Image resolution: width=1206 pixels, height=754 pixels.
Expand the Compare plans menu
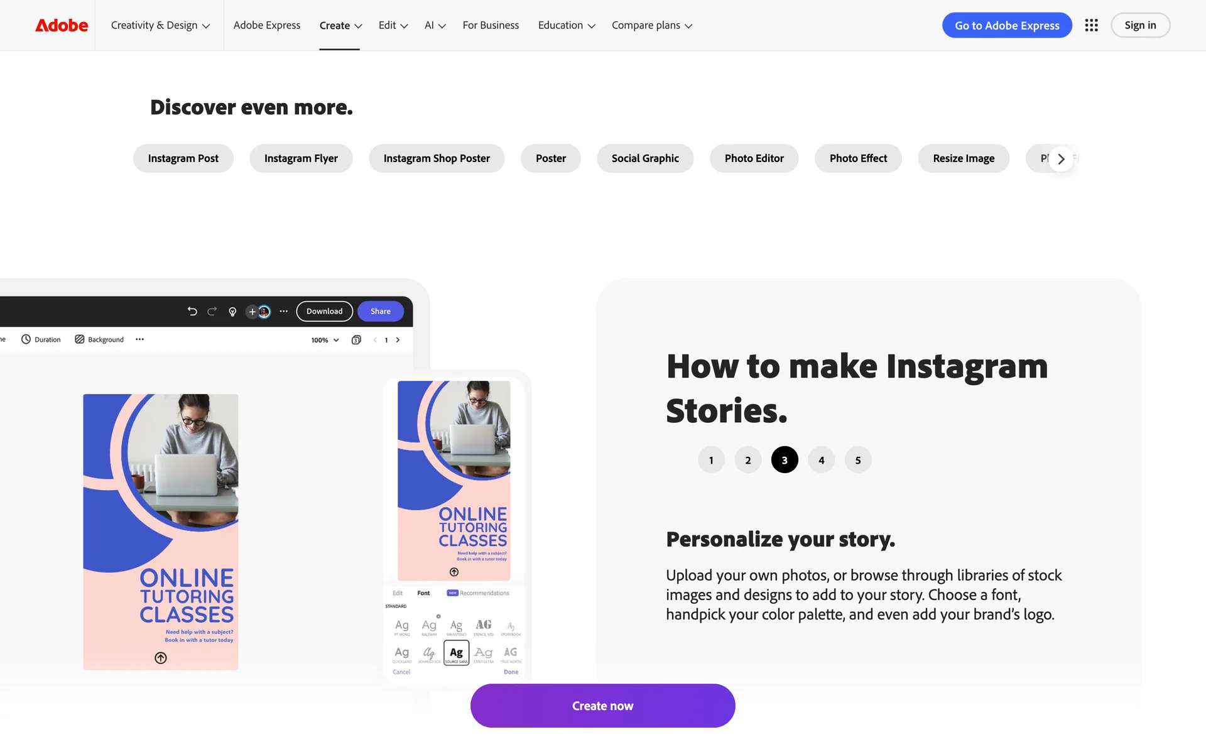pos(652,25)
